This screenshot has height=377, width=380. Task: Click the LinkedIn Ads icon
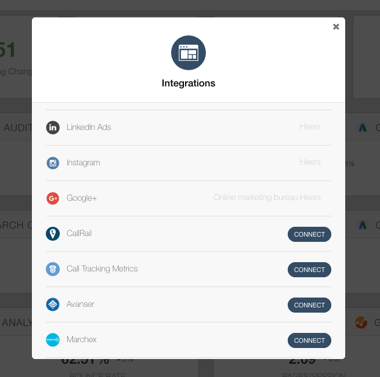(53, 128)
